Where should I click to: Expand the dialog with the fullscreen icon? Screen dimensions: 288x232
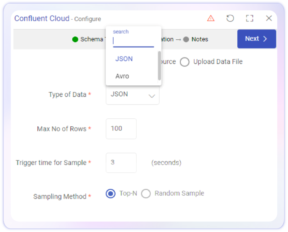click(249, 18)
